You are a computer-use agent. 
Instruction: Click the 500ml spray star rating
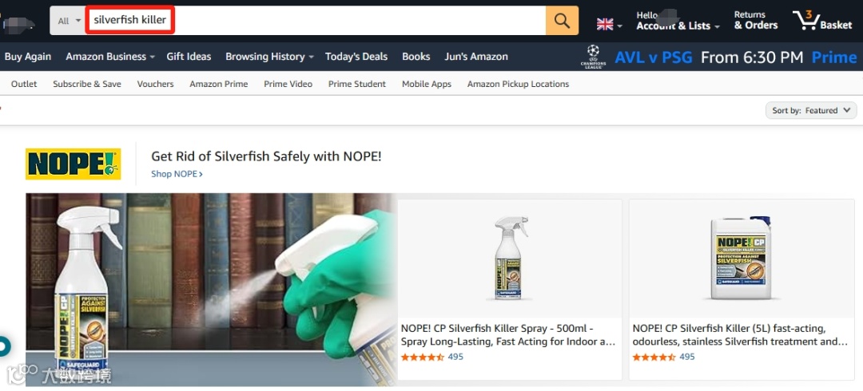click(422, 357)
